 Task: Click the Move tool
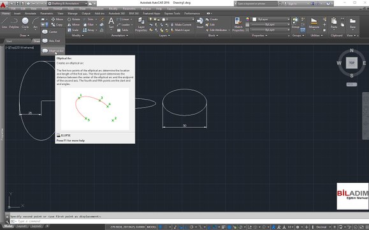click(x=57, y=19)
